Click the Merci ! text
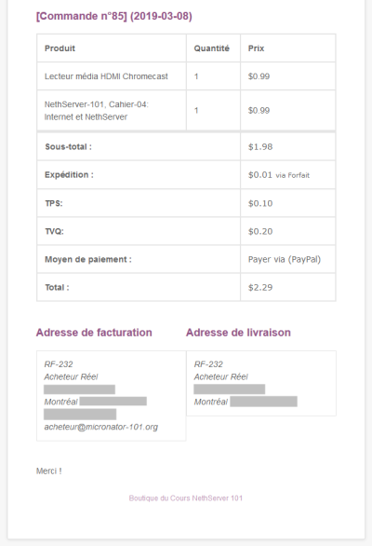372x546 pixels. coord(49,471)
